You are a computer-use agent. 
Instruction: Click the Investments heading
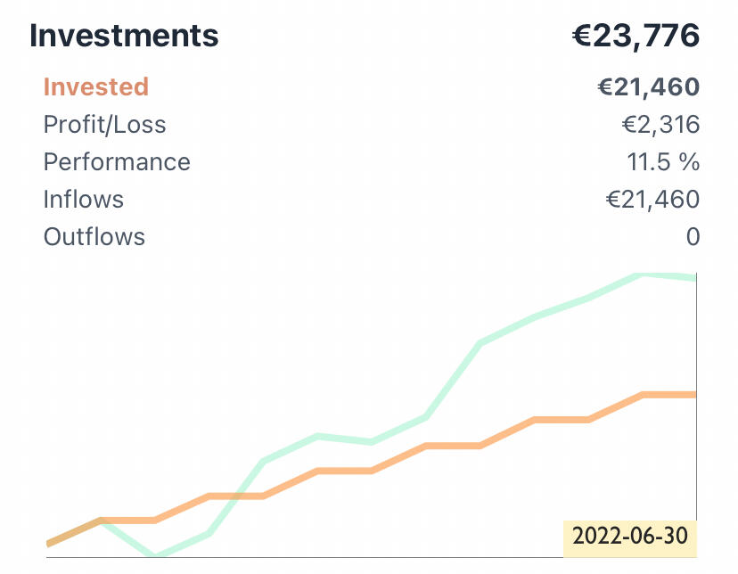124,36
